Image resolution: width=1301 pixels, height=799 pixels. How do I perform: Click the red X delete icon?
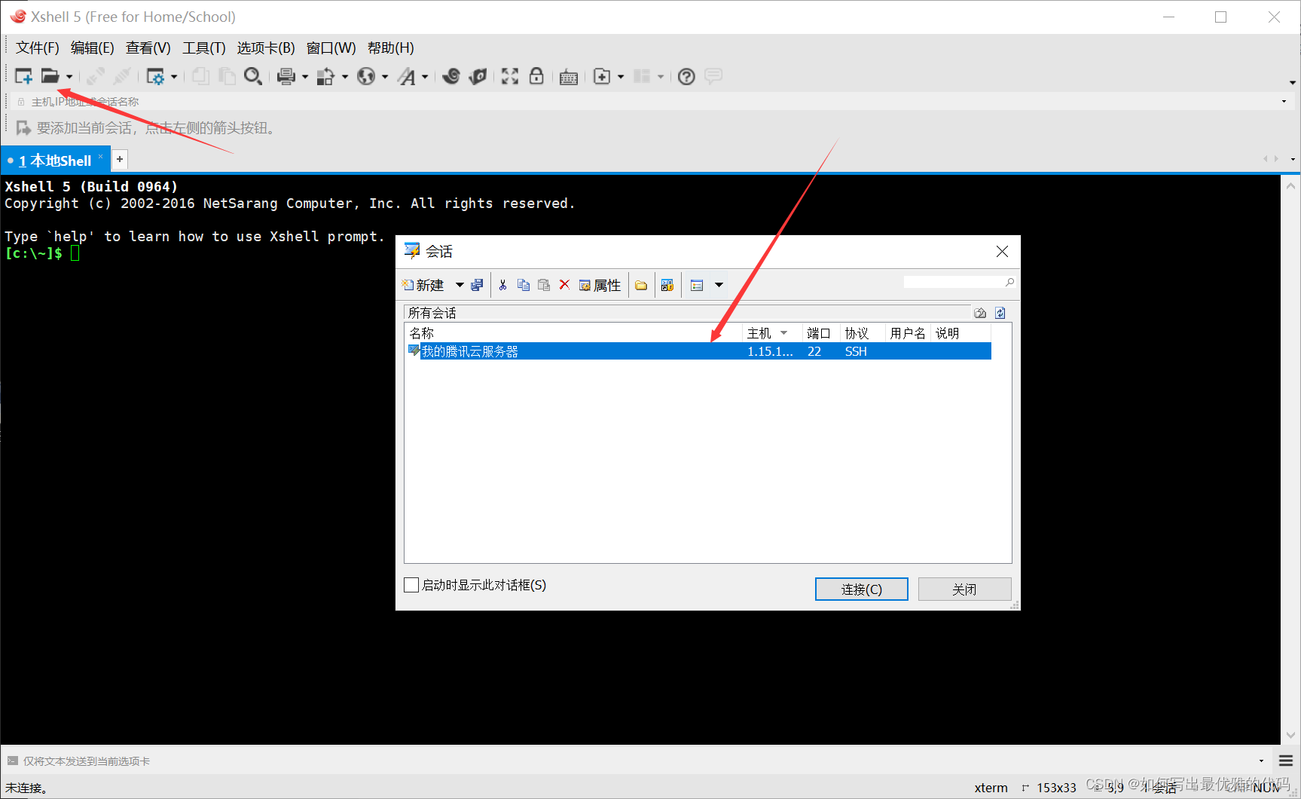[564, 284]
